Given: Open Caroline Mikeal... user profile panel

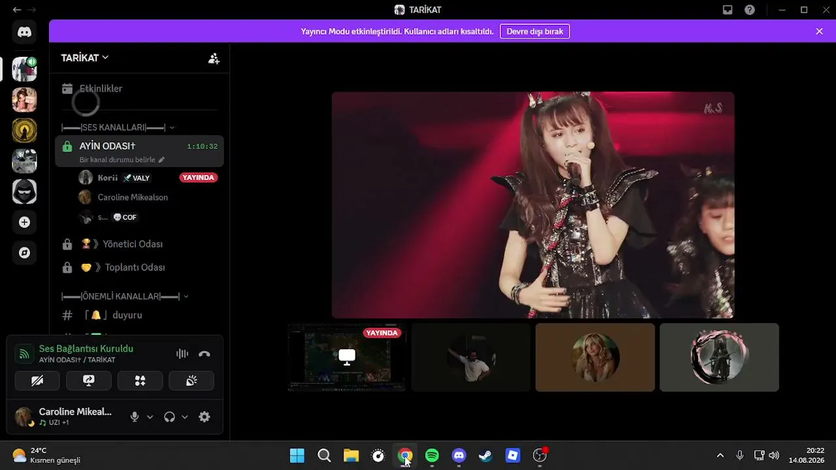Looking at the screenshot, I should pos(65,416).
